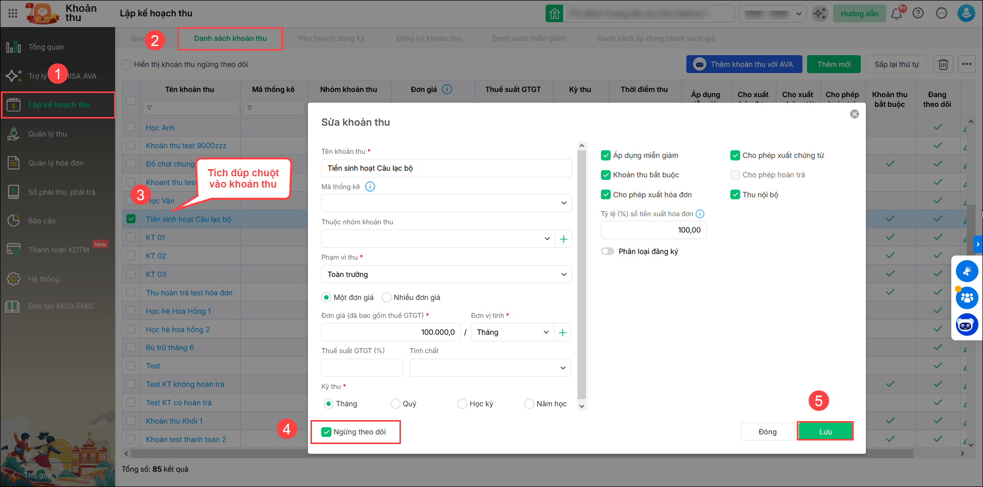The image size is (983, 487).
Task: Expand the Đơn vị tính Tháng dropdown
Action: coord(512,332)
